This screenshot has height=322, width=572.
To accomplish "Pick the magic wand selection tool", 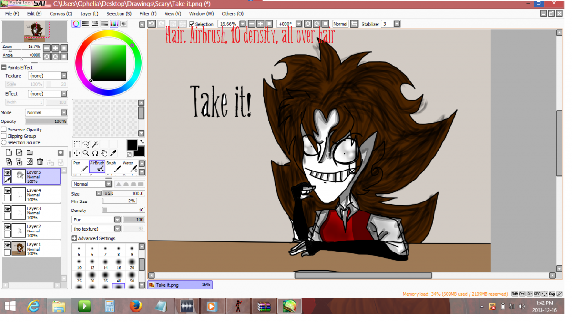I will coord(95,144).
